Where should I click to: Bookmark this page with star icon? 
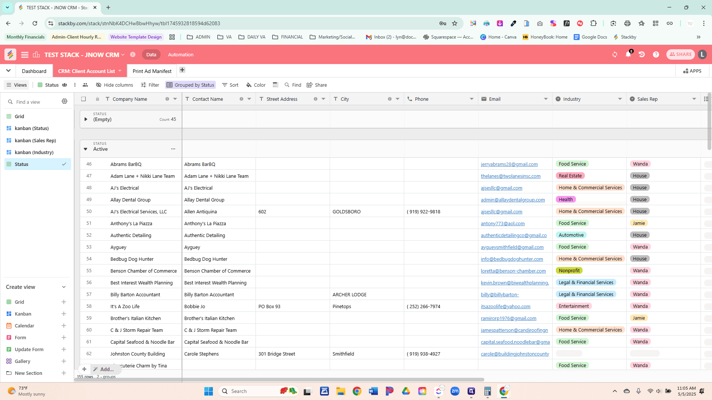[455, 23]
